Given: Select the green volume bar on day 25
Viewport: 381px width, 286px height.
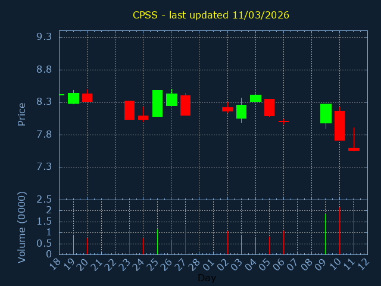Looking at the screenshot, I should [157, 242].
